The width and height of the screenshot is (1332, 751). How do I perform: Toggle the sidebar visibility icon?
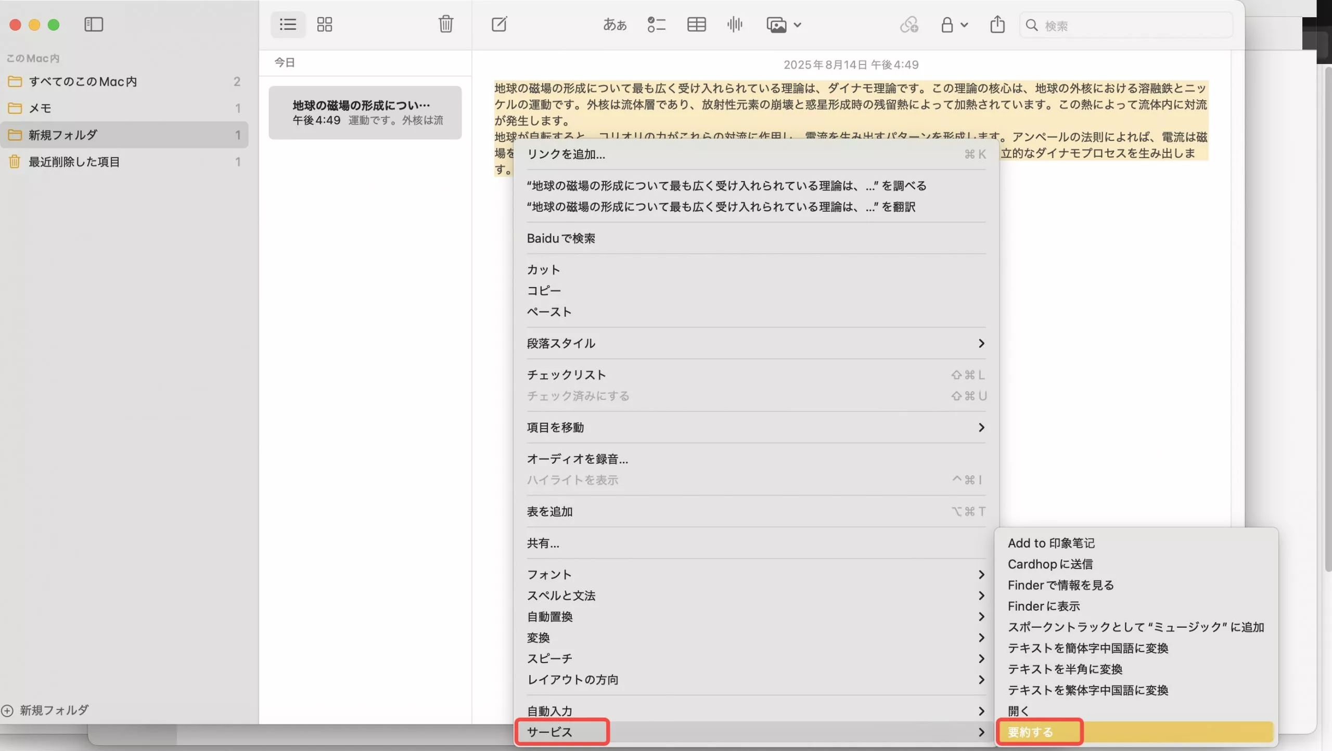click(94, 24)
